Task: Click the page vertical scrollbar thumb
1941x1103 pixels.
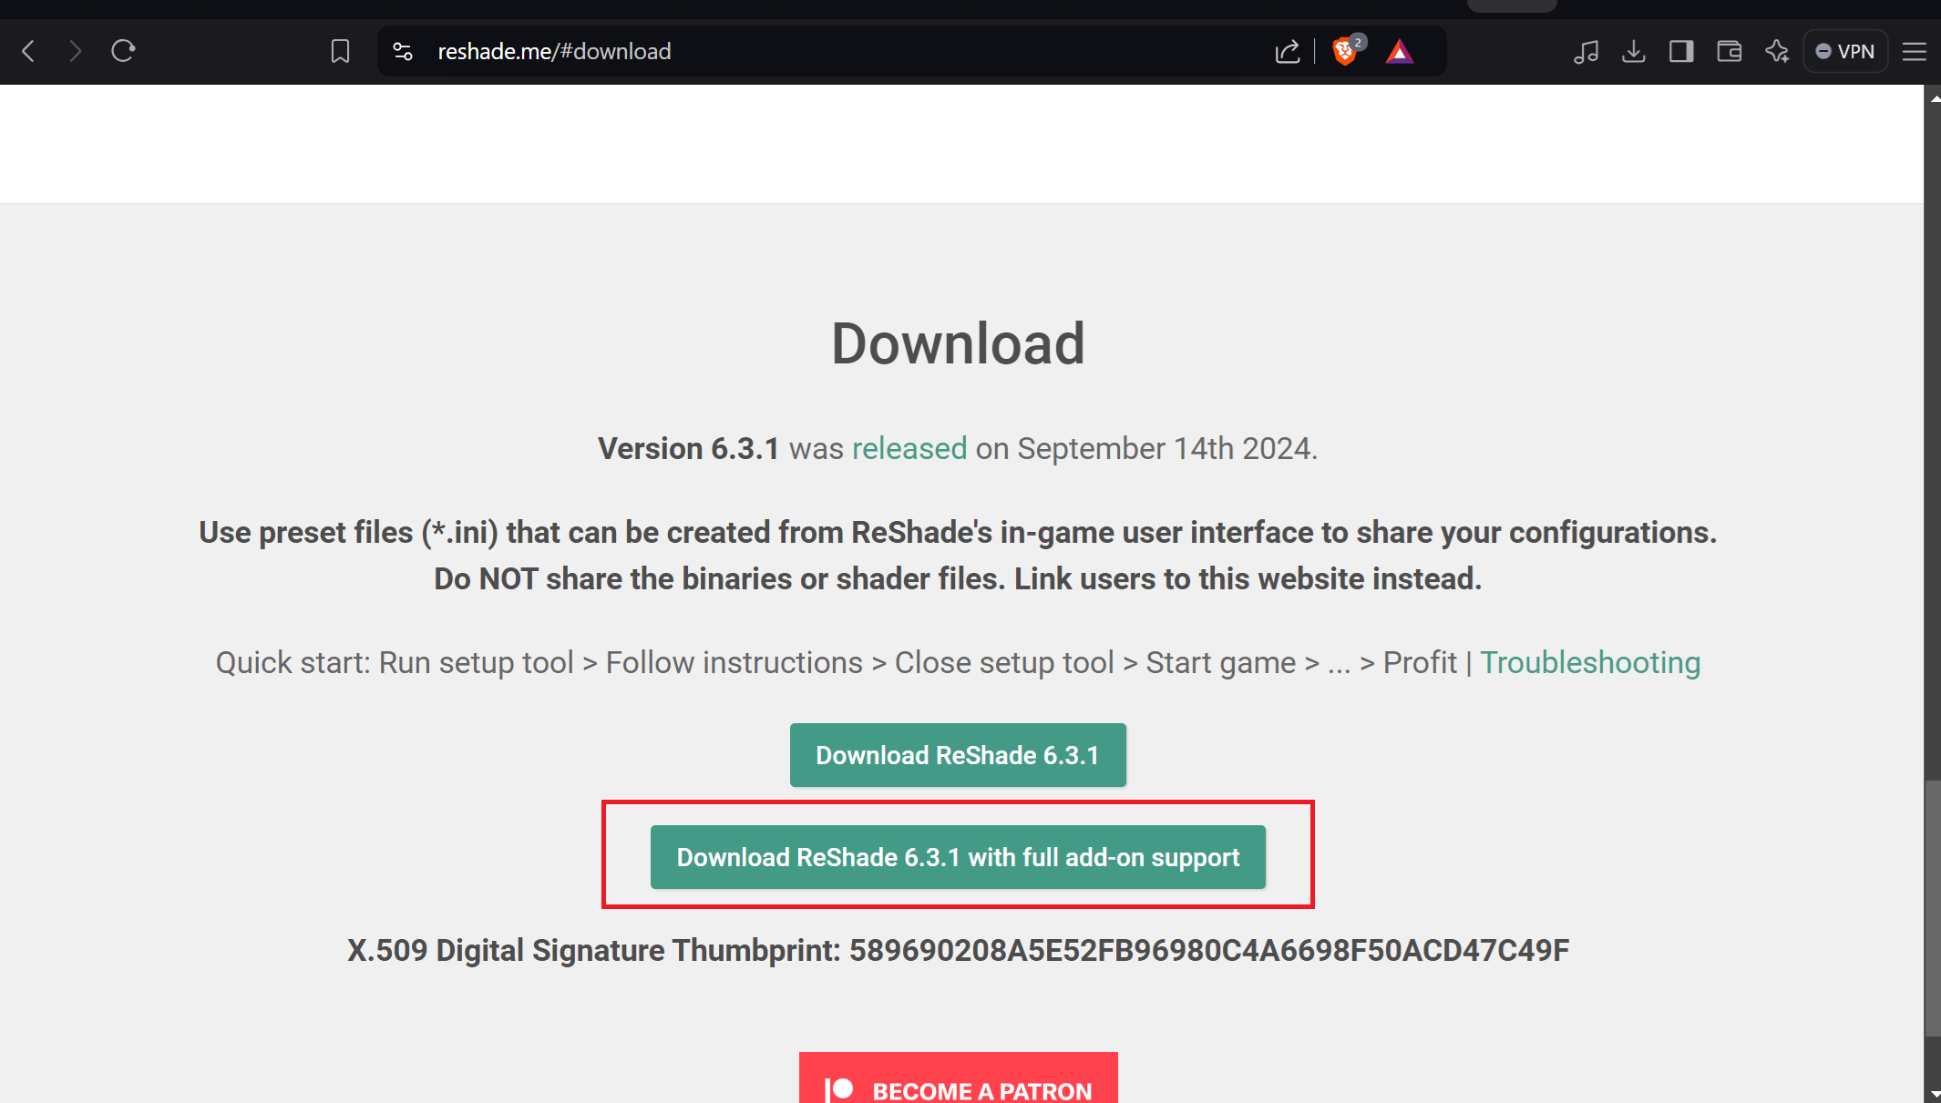Action: tap(1932, 908)
